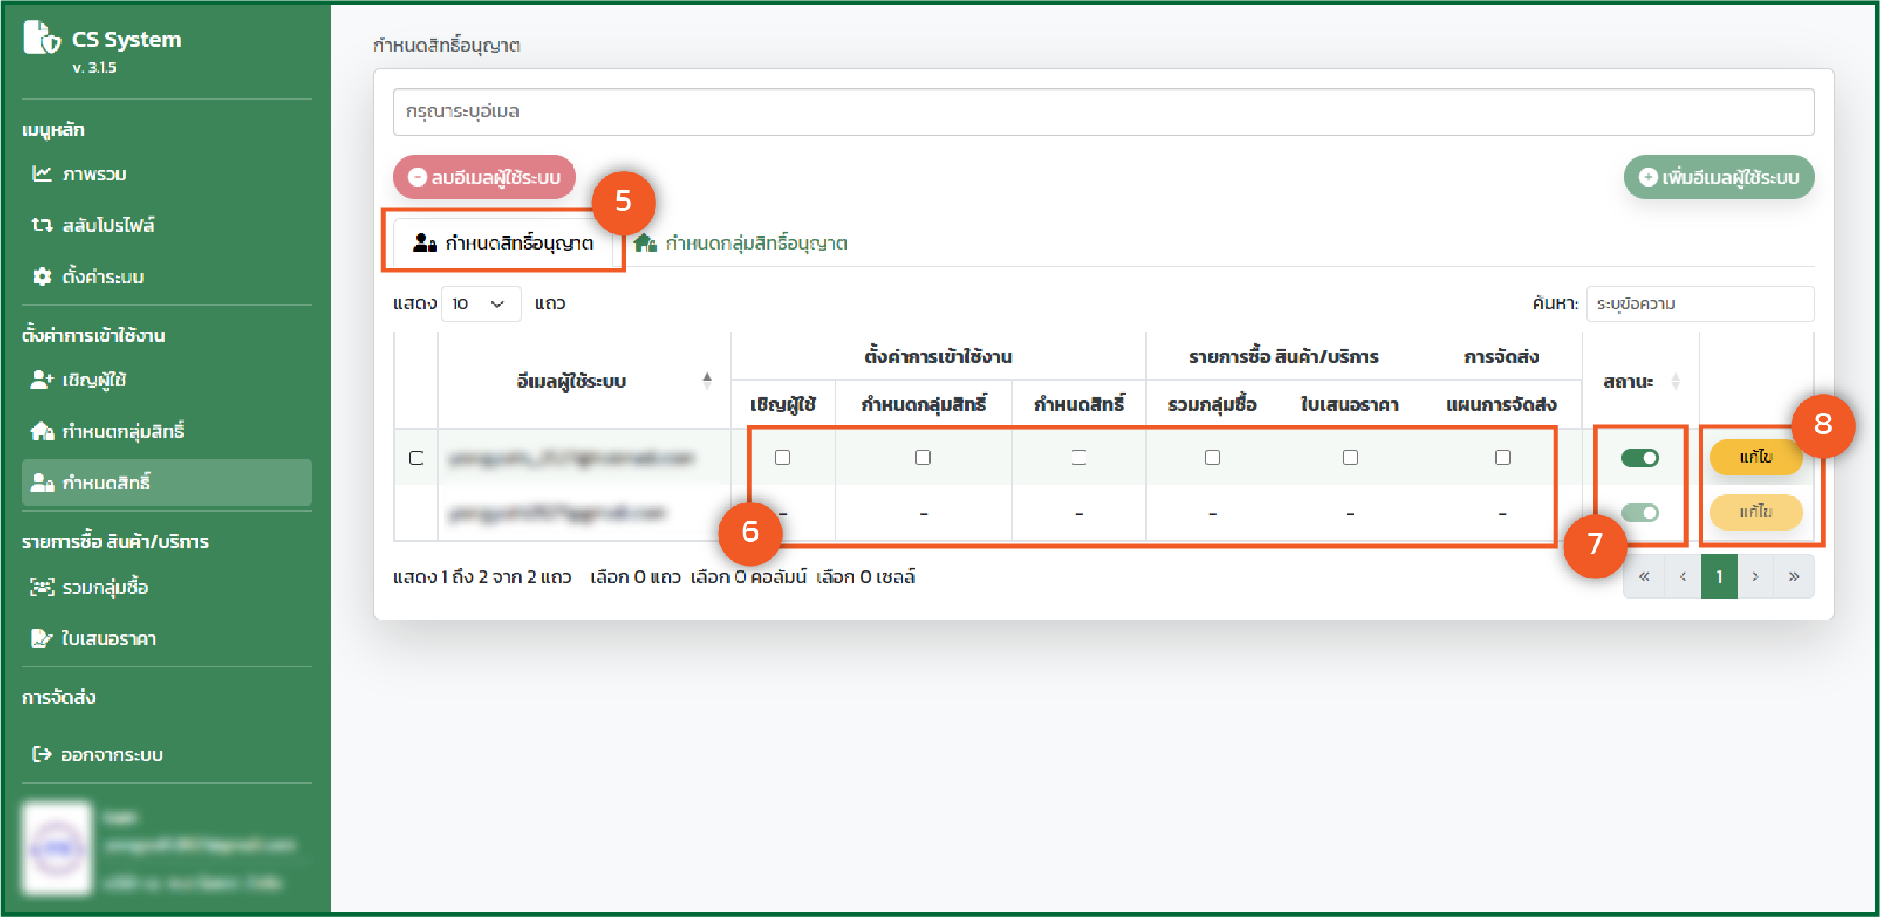Open the rows-per-page dropdown showing 10
This screenshot has height=917, width=1880.
pos(480,304)
